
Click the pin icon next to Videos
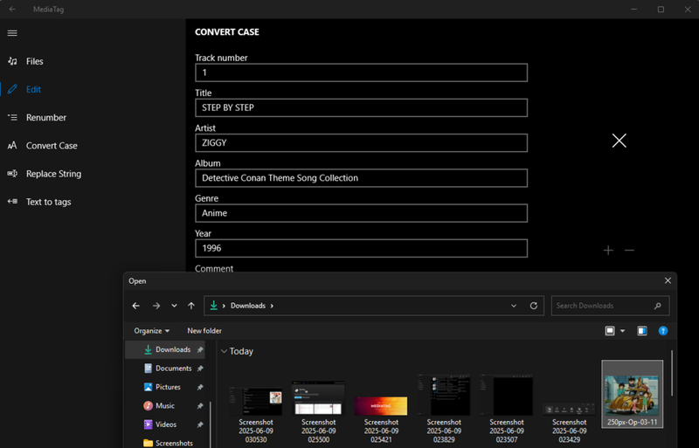(200, 424)
